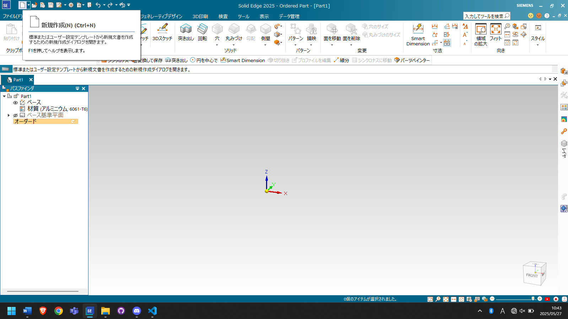This screenshot has width=568, height=319.
Task: Open the パーツペインター tool
Action: (412, 60)
